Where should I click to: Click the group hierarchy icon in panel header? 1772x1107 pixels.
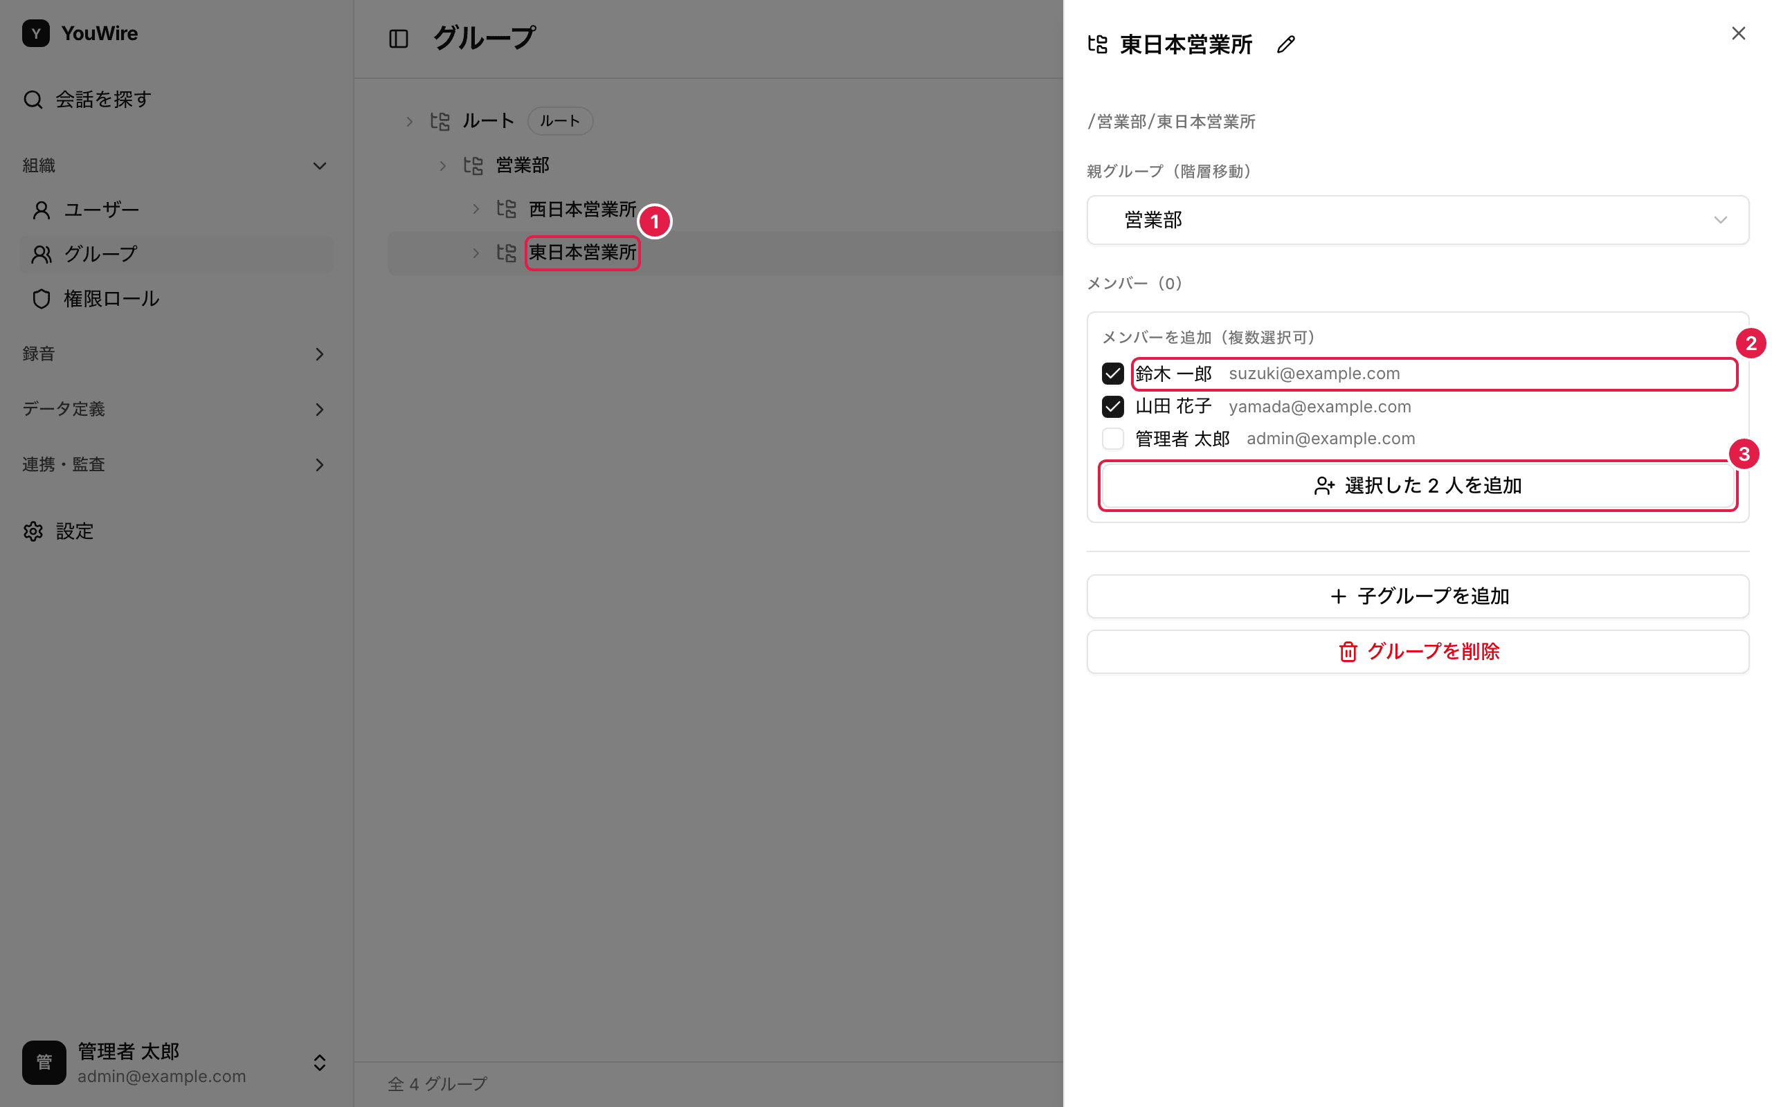(x=1098, y=45)
